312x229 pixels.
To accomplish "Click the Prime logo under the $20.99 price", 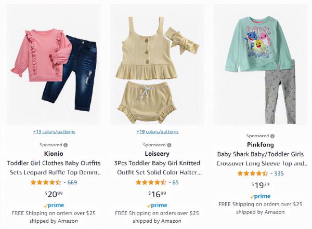I will tap(54, 205).
